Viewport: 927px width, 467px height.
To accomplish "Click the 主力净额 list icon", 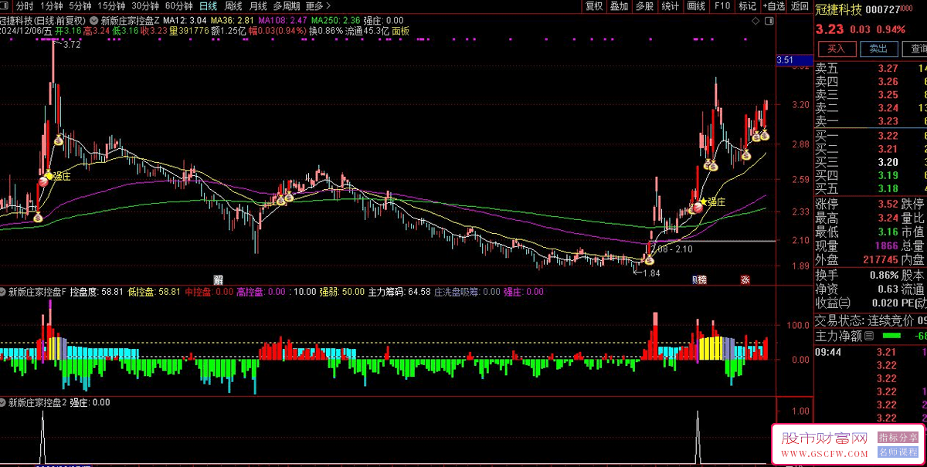I will click(x=869, y=336).
